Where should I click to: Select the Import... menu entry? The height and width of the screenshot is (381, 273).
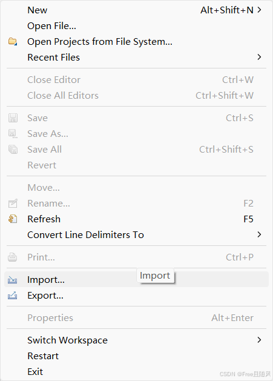tap(137, 279)
